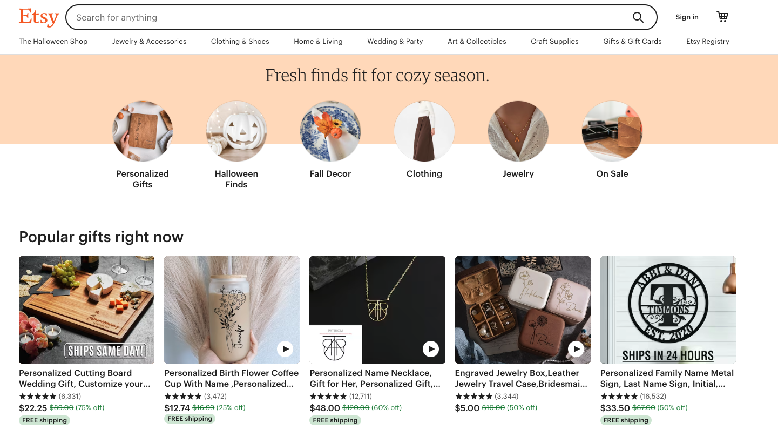
Task: Open The Halloween Shop menu
Action: click(x=53, y=41)
